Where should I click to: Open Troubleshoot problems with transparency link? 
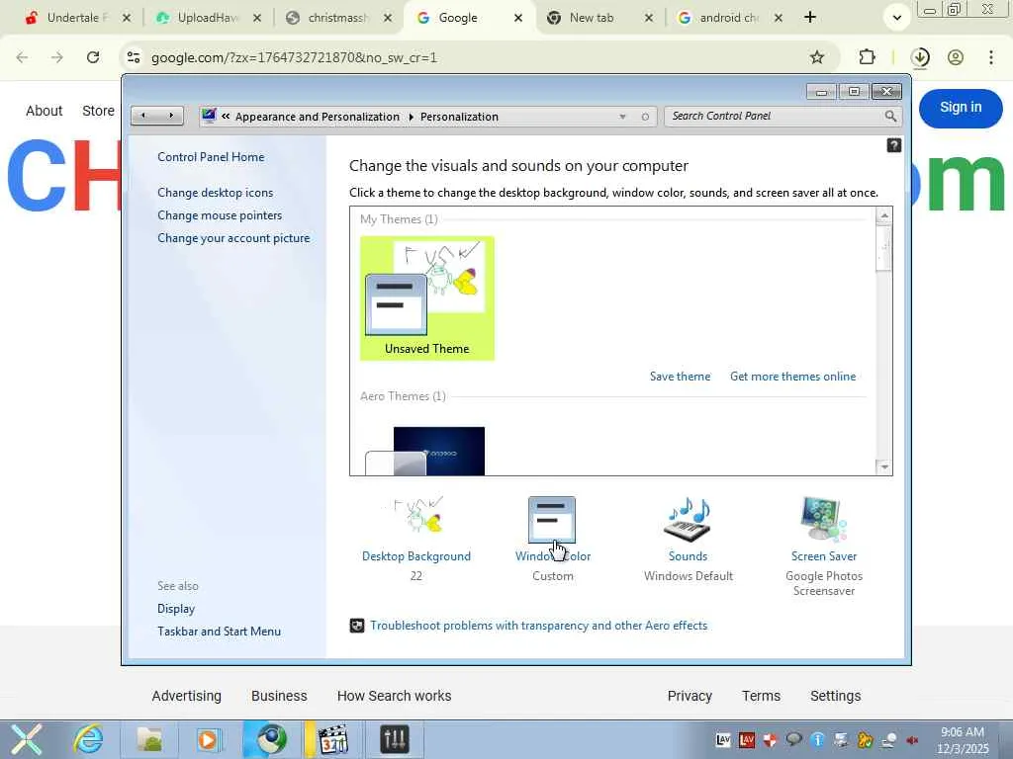coord(538,626)
